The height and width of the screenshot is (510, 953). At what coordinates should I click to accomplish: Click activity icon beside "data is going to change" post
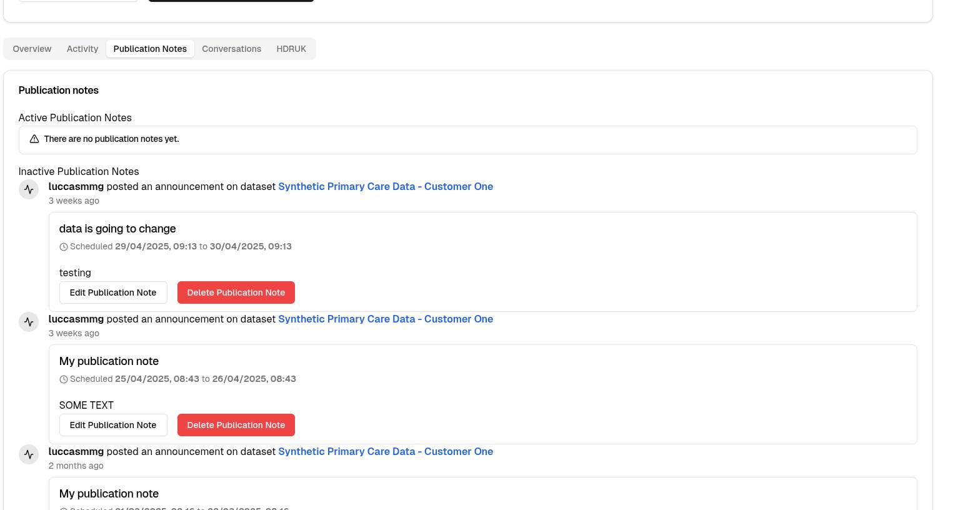click(x=29, y=189)
